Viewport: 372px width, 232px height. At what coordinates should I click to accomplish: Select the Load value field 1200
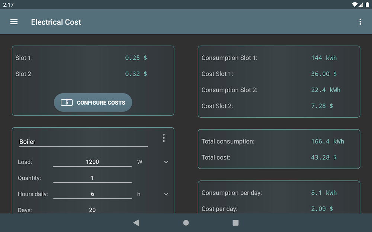pos(92,162)
